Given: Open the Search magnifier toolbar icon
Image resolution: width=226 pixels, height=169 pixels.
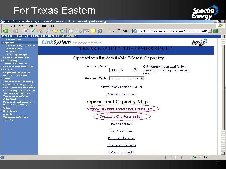Looking at the screenshot, I should tap(48, 31).
